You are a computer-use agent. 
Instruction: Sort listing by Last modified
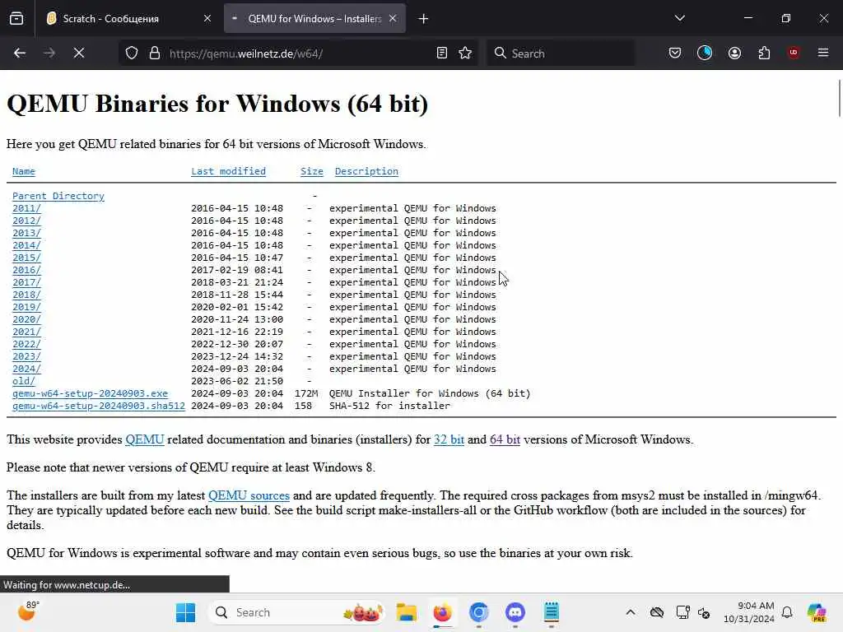[229, 171]
